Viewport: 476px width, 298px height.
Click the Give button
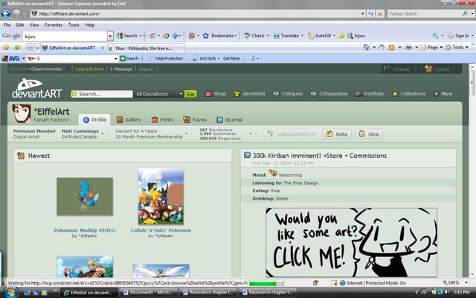370,134
